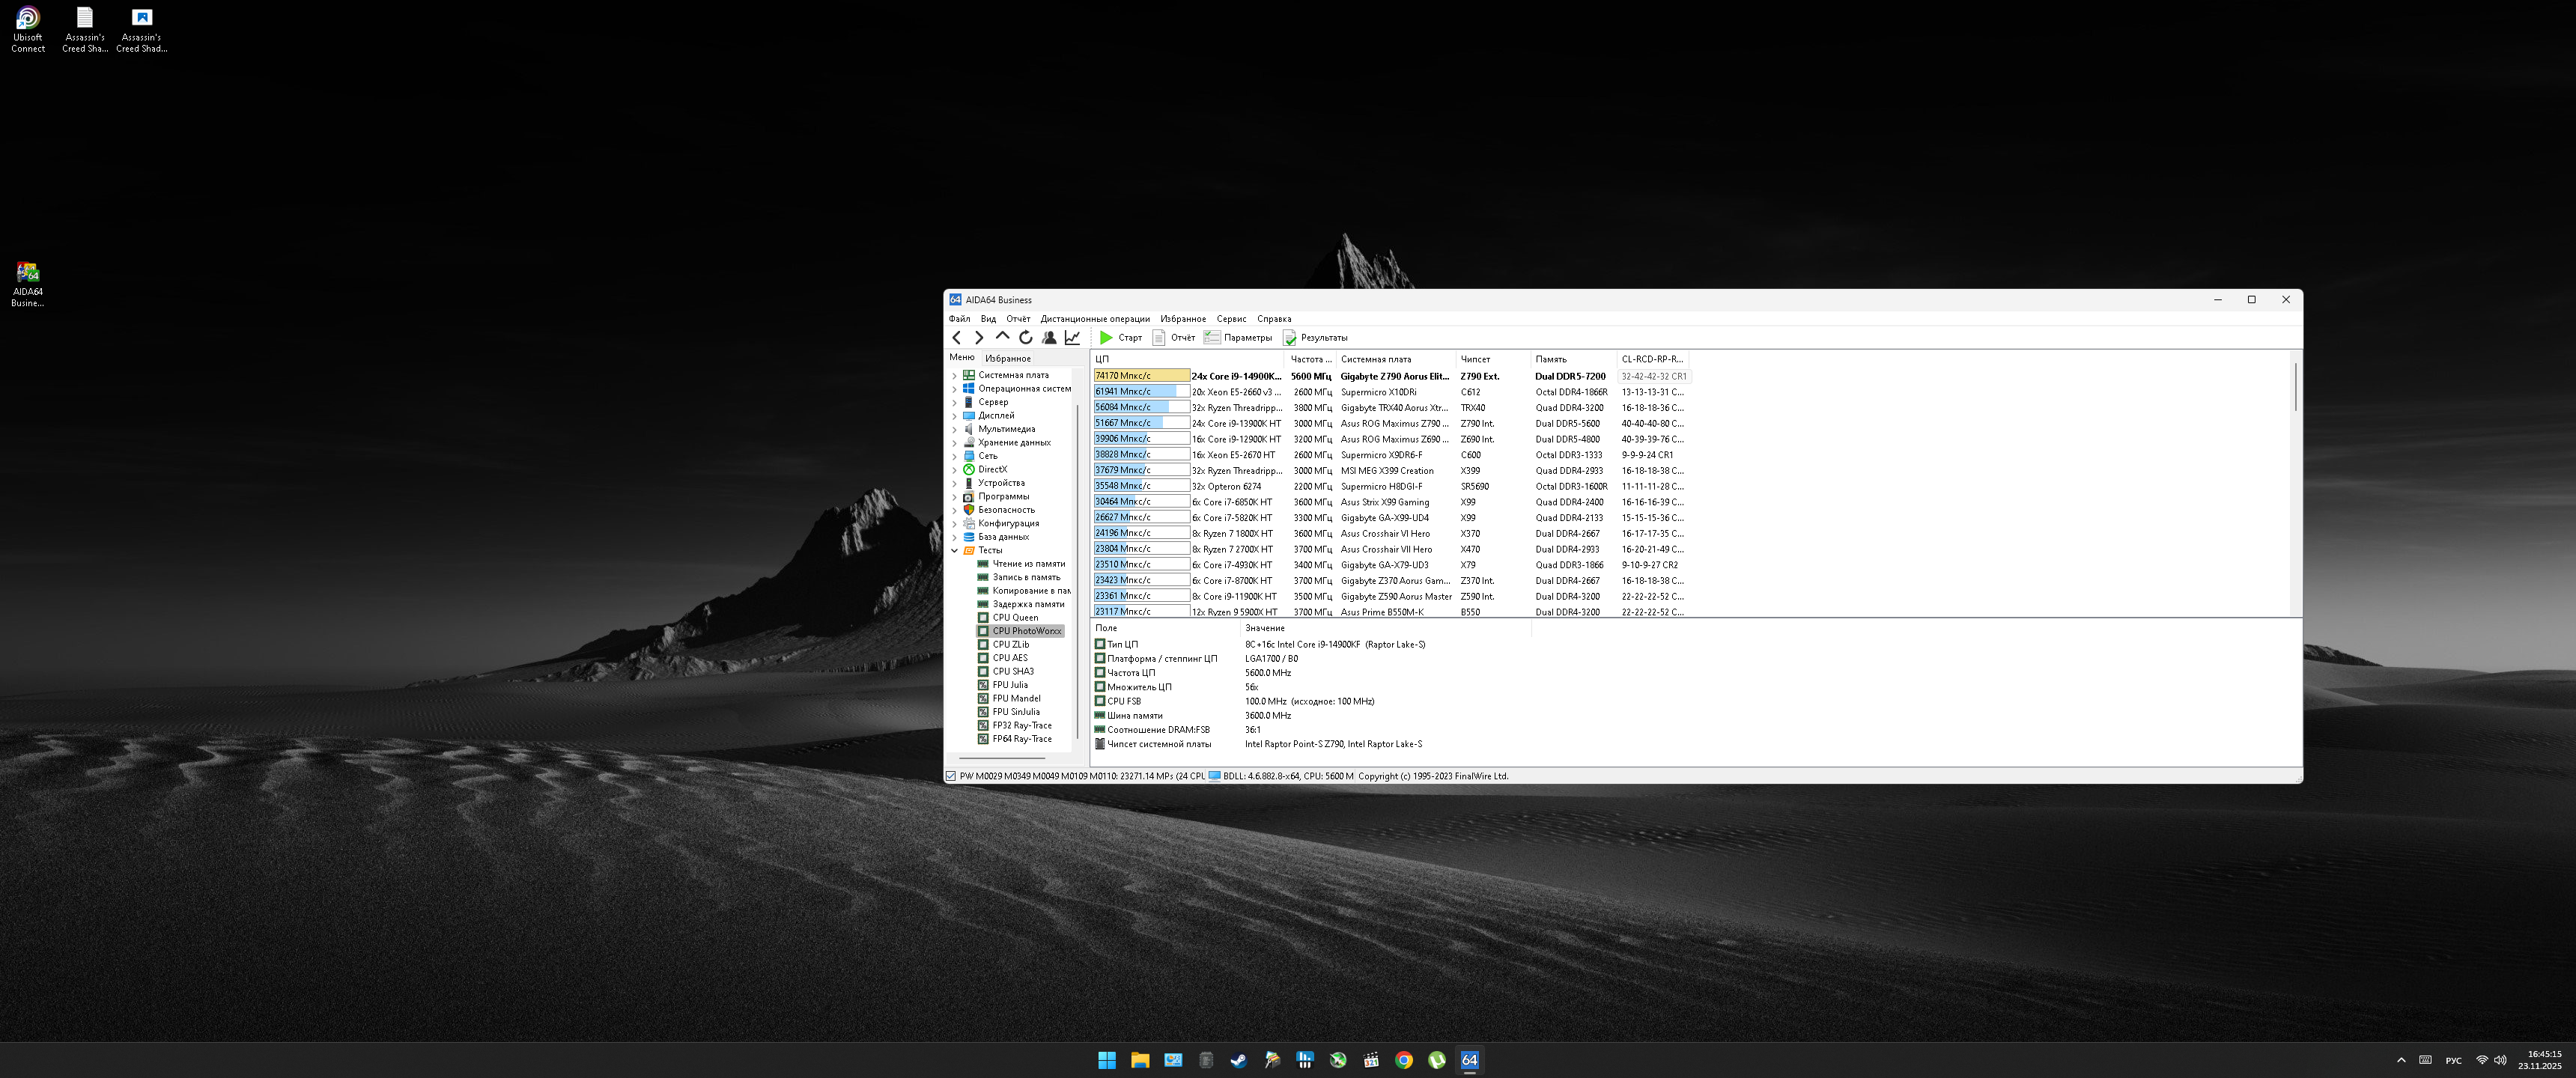Select FP64 Ray-Trace test item
Image resolution: width=2576 pixels, height=1078 pixels.
(x=1021, y=739)
